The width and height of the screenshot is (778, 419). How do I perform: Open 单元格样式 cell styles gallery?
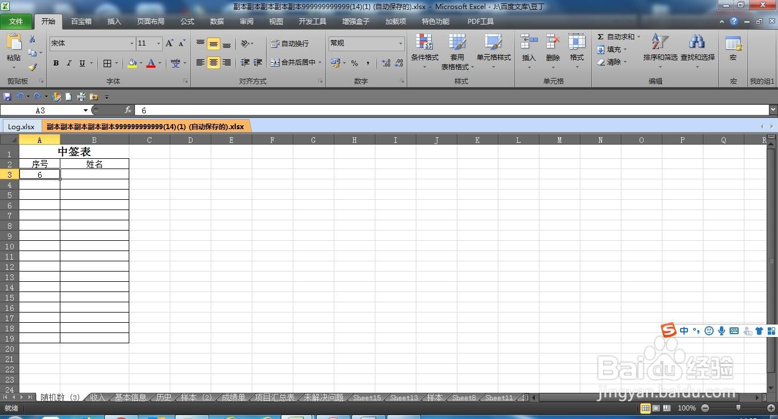pos(493,51)
